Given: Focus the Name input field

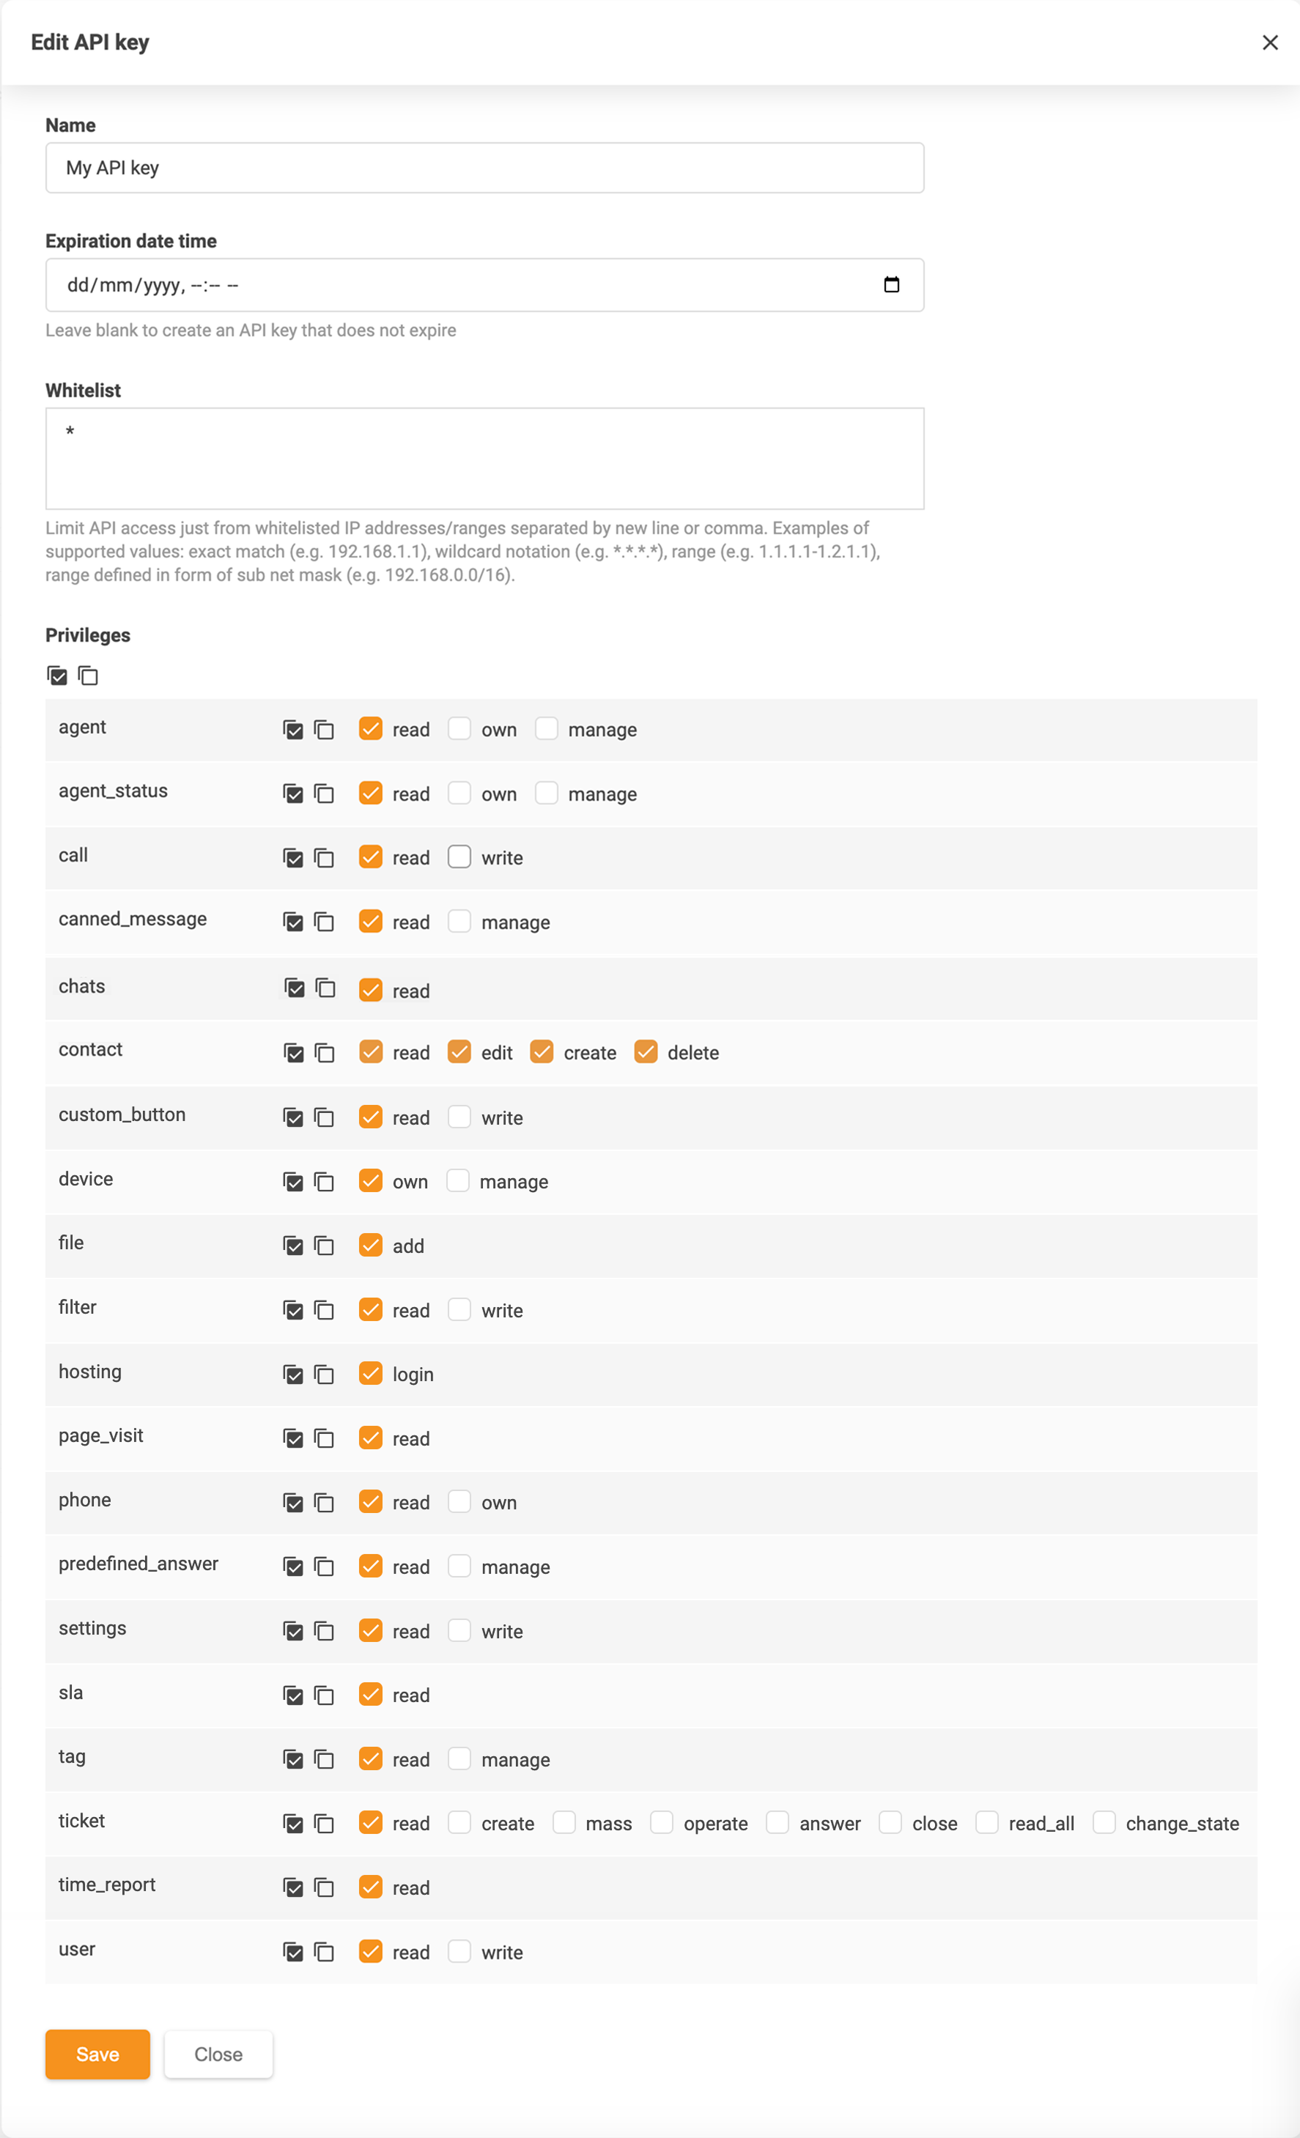Looking at the screenshot, I should (x=484, y=168).
